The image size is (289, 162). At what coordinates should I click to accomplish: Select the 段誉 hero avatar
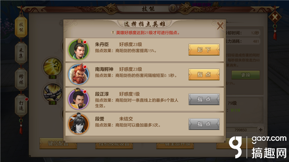(x=79, y=124)
